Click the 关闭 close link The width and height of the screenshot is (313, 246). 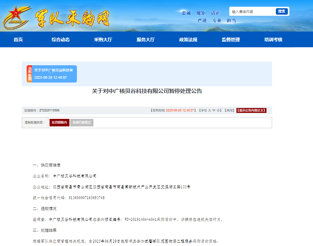pyautogui.click(x=229, y=110)
